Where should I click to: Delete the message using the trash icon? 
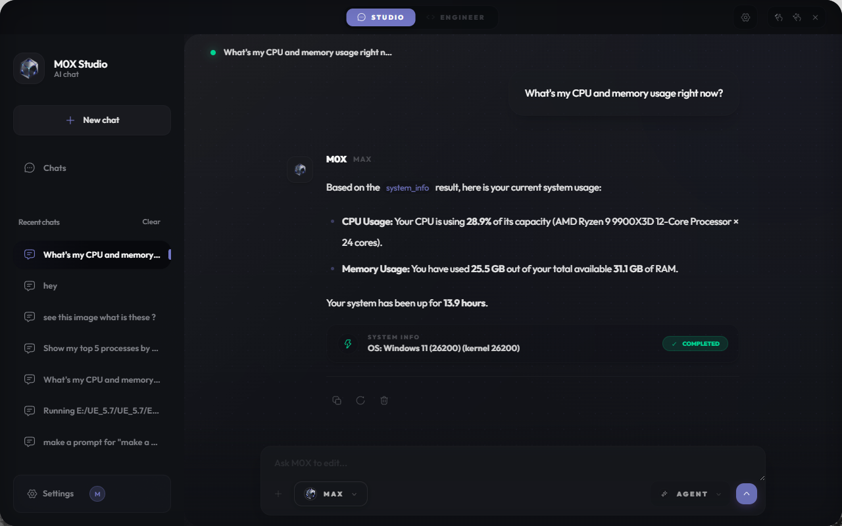click(384, 400)
